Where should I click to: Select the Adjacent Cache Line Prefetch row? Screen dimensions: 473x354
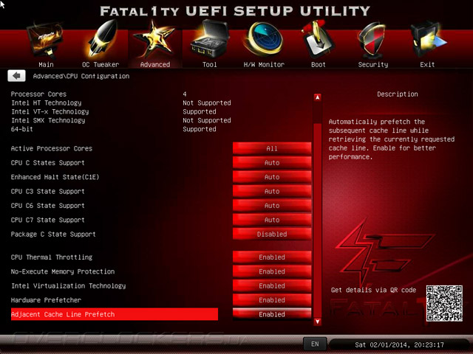click(115, 314)
